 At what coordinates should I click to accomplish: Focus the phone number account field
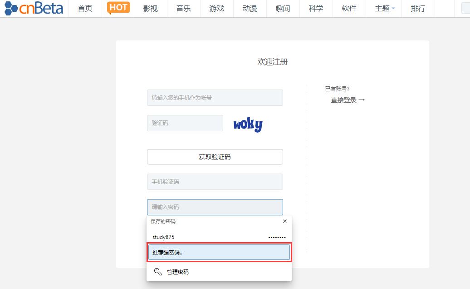pyautogui.click(x=215, y=98)
